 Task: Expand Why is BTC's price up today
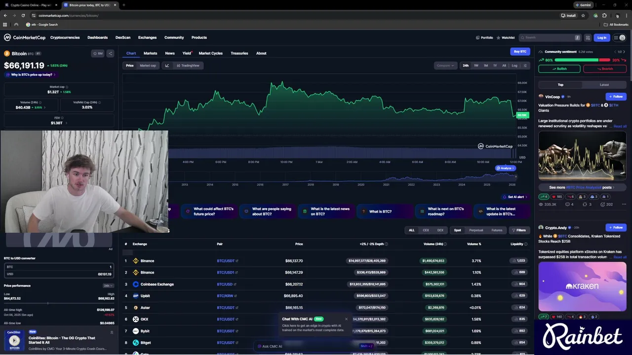(31, 74)
